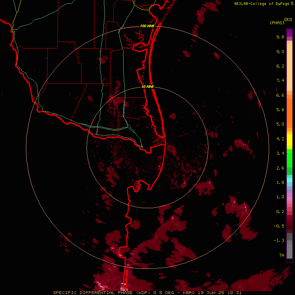Click the purple band atop the color scale
The height and width of the screenshot is (295, 295).
coord(289,33)
